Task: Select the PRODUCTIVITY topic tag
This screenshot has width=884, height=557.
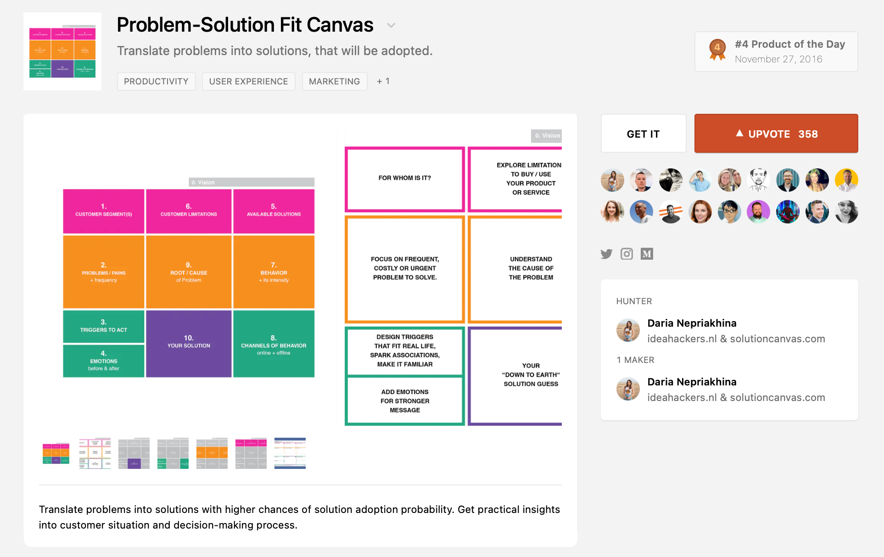Action: pos(156,81)
